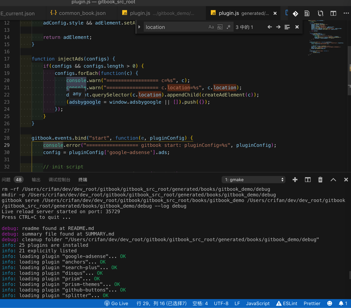This screenshot has height=308, width=351.
Task: Split the terminal panel
Action: [x=308, y=180]
